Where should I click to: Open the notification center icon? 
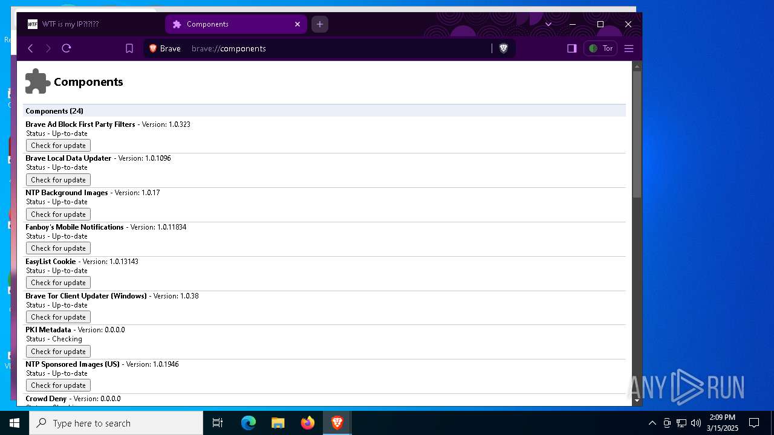[x=754, y=423]
